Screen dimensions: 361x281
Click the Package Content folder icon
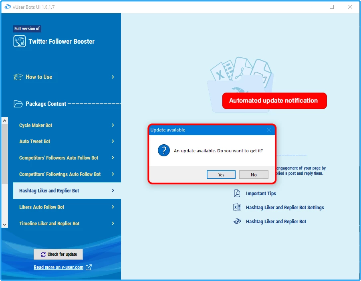(x=18, y=104)
